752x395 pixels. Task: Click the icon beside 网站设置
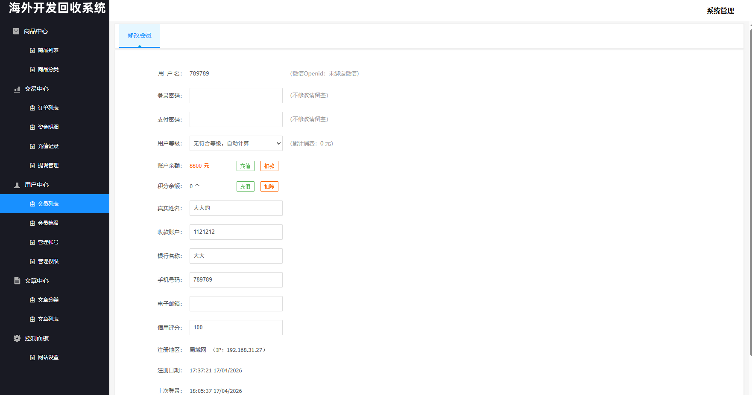[32, 357]
